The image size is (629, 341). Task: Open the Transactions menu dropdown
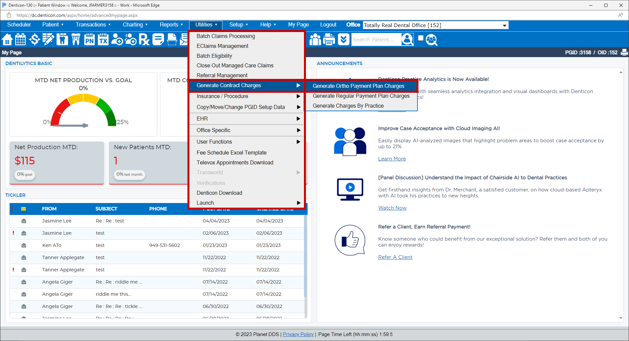click(x=93, y=25)
